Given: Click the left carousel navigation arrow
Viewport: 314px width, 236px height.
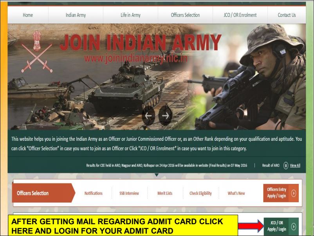Looking at the screenshot, I should tap(148, 116).
